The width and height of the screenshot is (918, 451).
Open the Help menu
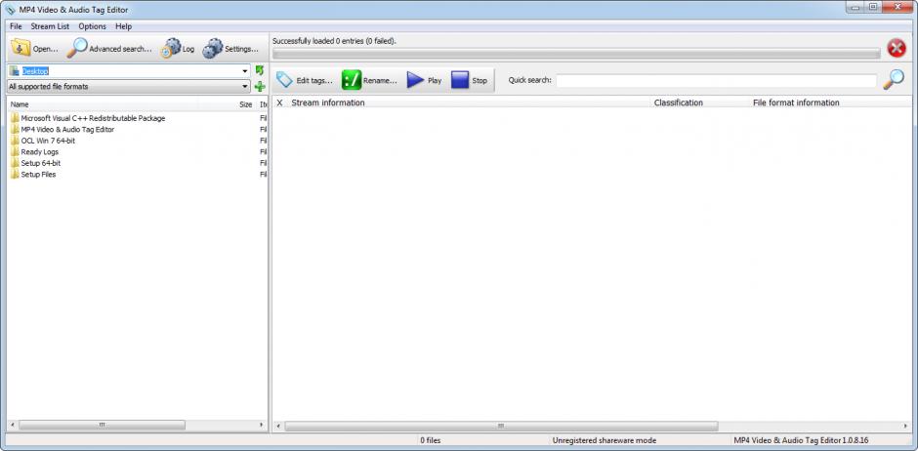tap(123, 26)
